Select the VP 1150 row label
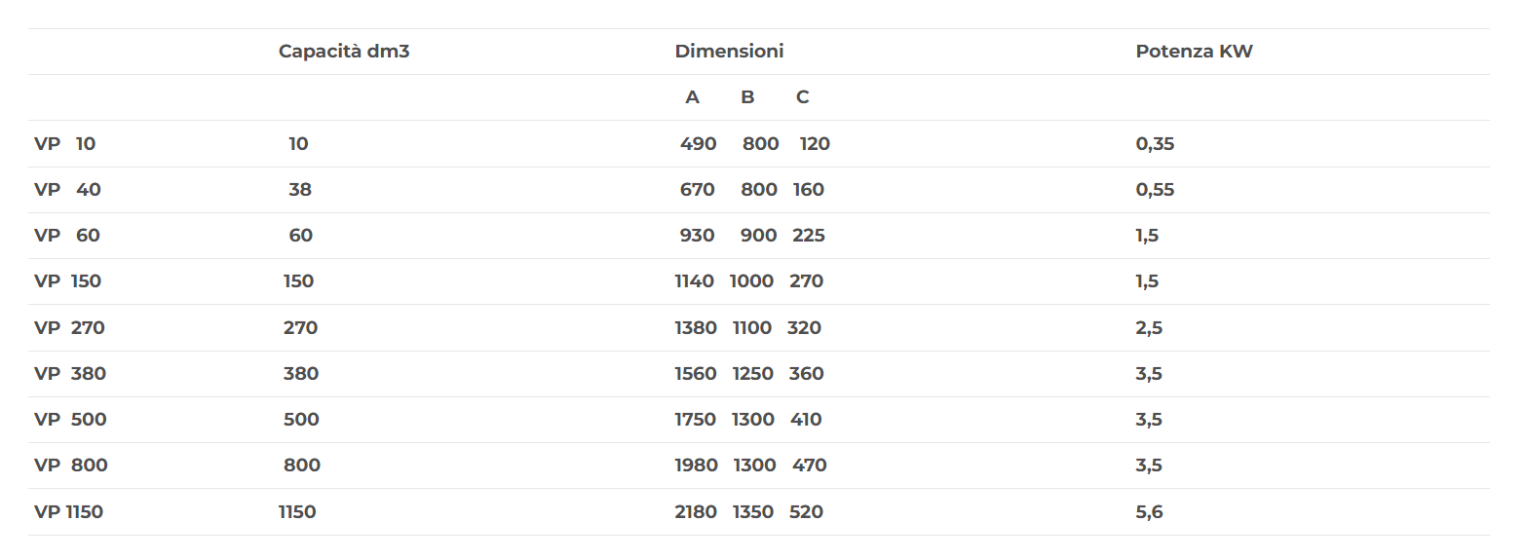Viewport: 1525px width, 559px height. coord(68,512)
